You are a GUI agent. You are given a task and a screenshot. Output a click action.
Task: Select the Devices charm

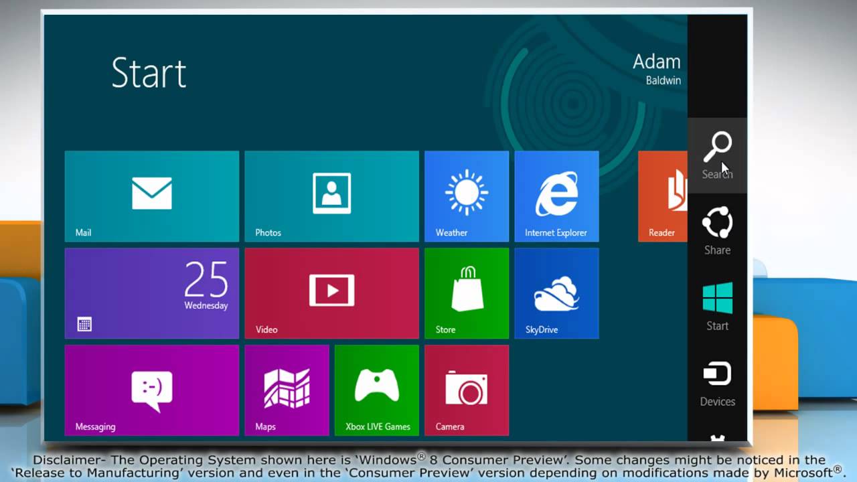click(x=717, y=383)
